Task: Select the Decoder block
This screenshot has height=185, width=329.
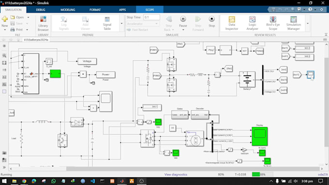Action: click(x=200, y=115)
